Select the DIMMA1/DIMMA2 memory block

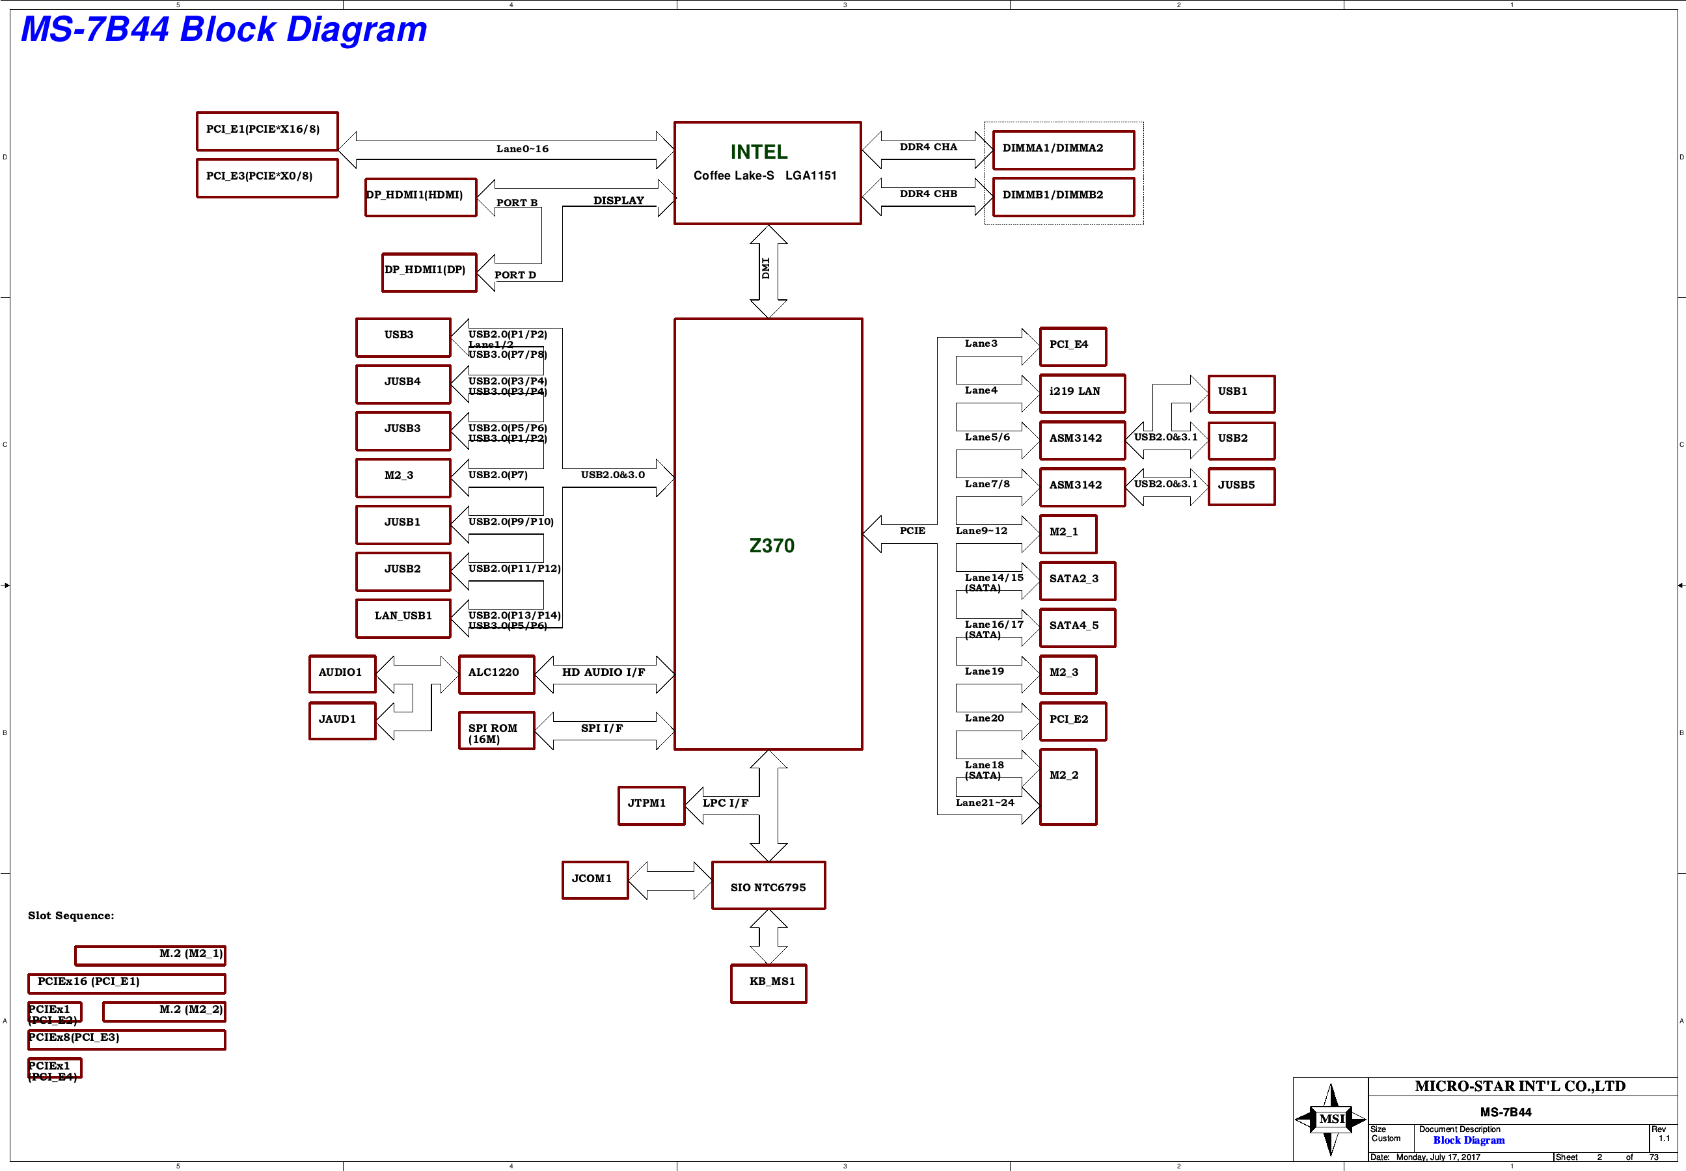(x=1063, y=150)
